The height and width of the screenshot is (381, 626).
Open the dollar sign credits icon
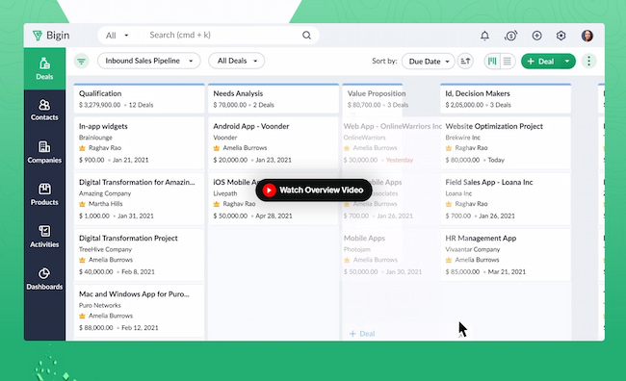(510, 36)
